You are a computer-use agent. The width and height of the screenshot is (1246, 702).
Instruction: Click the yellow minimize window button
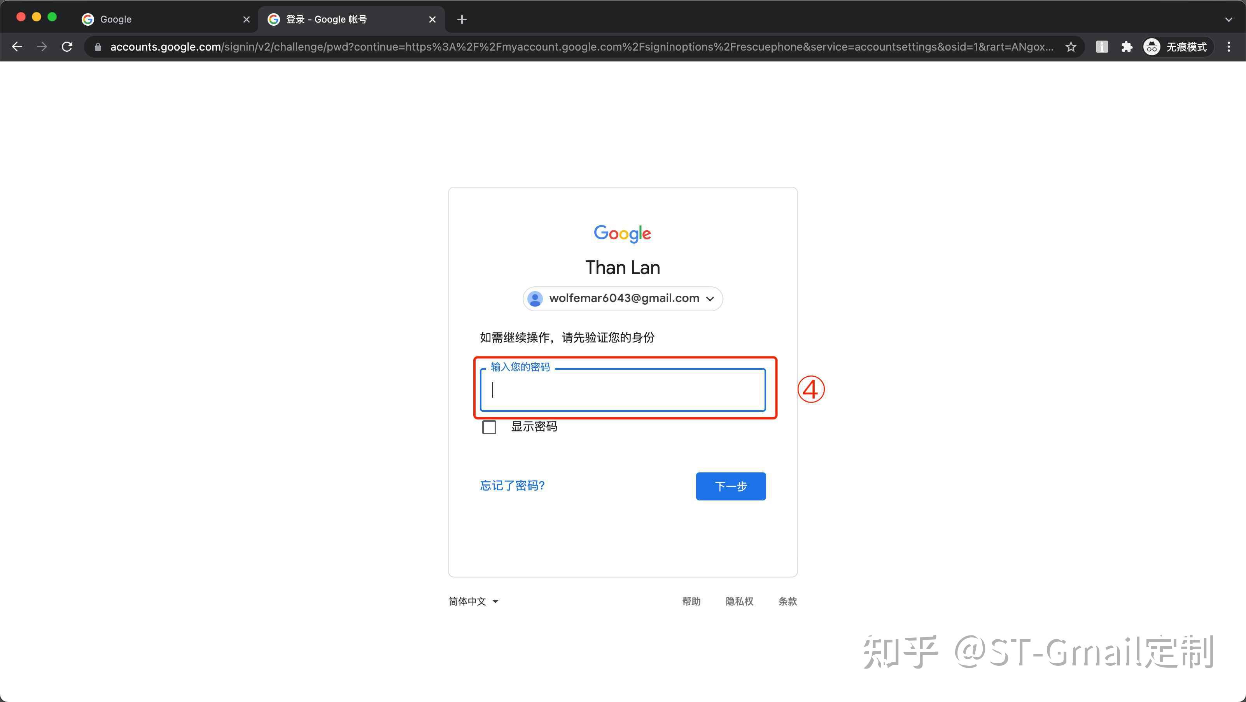pyautogui.click(x=36, y=17)
